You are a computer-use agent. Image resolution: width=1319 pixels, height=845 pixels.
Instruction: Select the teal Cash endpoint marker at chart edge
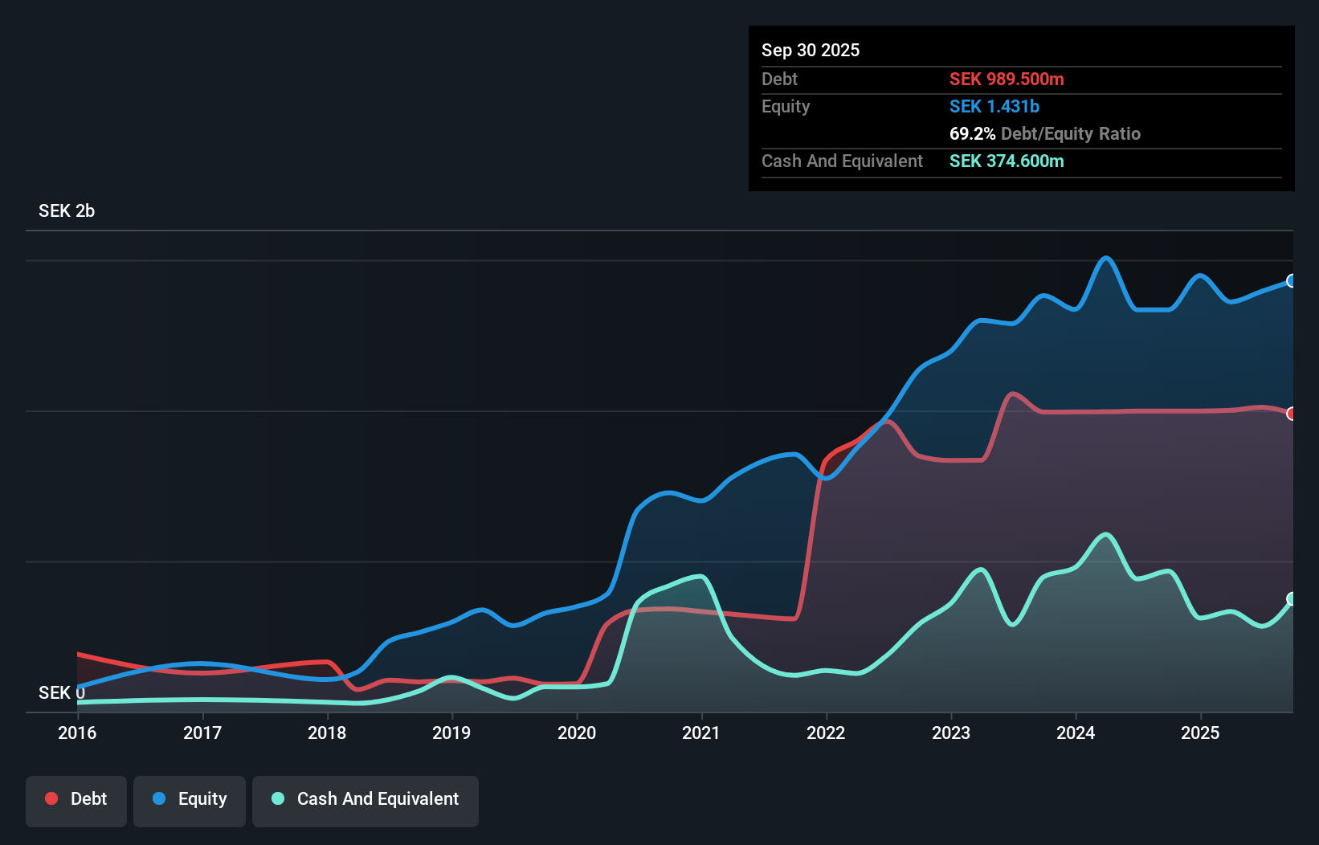point(1292,599)
